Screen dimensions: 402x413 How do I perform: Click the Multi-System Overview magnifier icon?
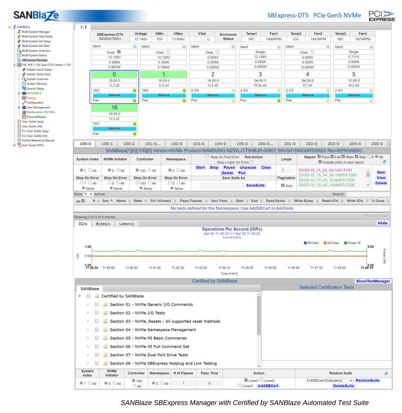(x=19, y=51)
